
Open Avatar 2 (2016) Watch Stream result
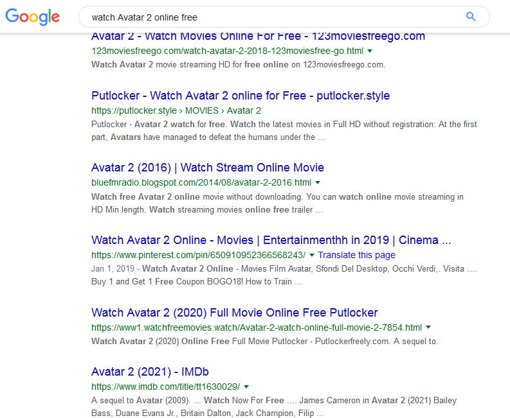pos(208,168)
